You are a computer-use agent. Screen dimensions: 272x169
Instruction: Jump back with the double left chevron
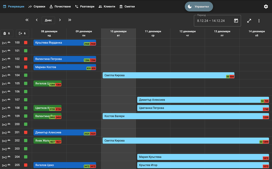pos(27,20)
